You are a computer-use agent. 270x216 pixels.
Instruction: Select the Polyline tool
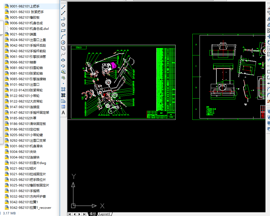pyautogui.click(x=63, y=19)
